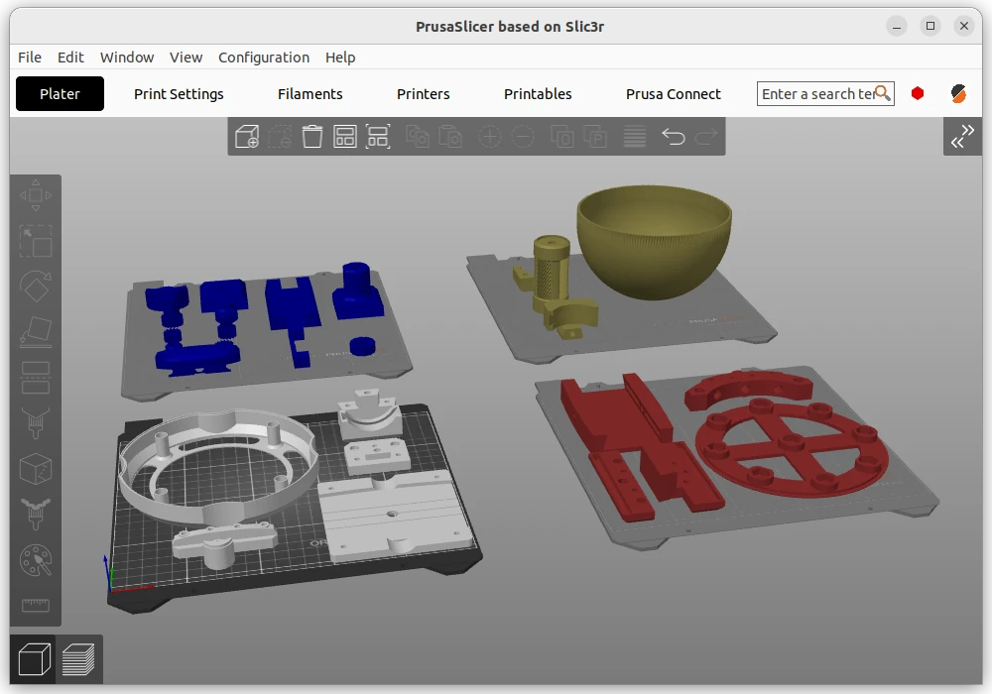The image size is (992, 694).
Task: Click the account icon beside the red hexagon
Action: point(958,93)
